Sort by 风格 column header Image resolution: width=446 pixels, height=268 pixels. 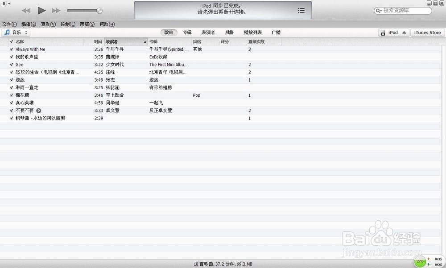(205, 41)
